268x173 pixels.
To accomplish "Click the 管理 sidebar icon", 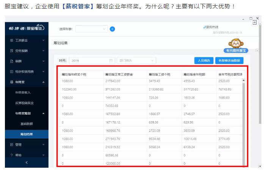I will (x=12, y=145).
